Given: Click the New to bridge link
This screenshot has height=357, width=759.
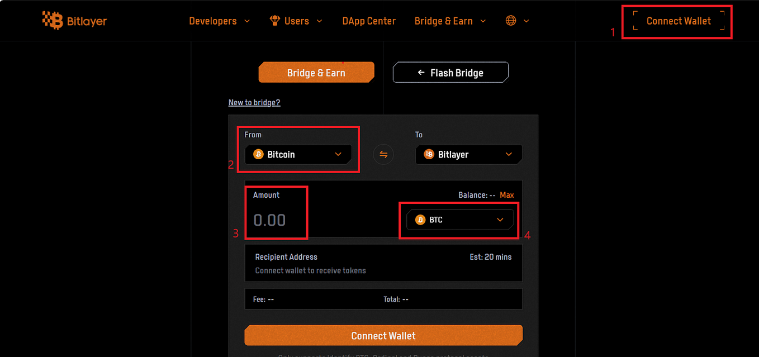Looking at the screenshot, I should 254,102.
